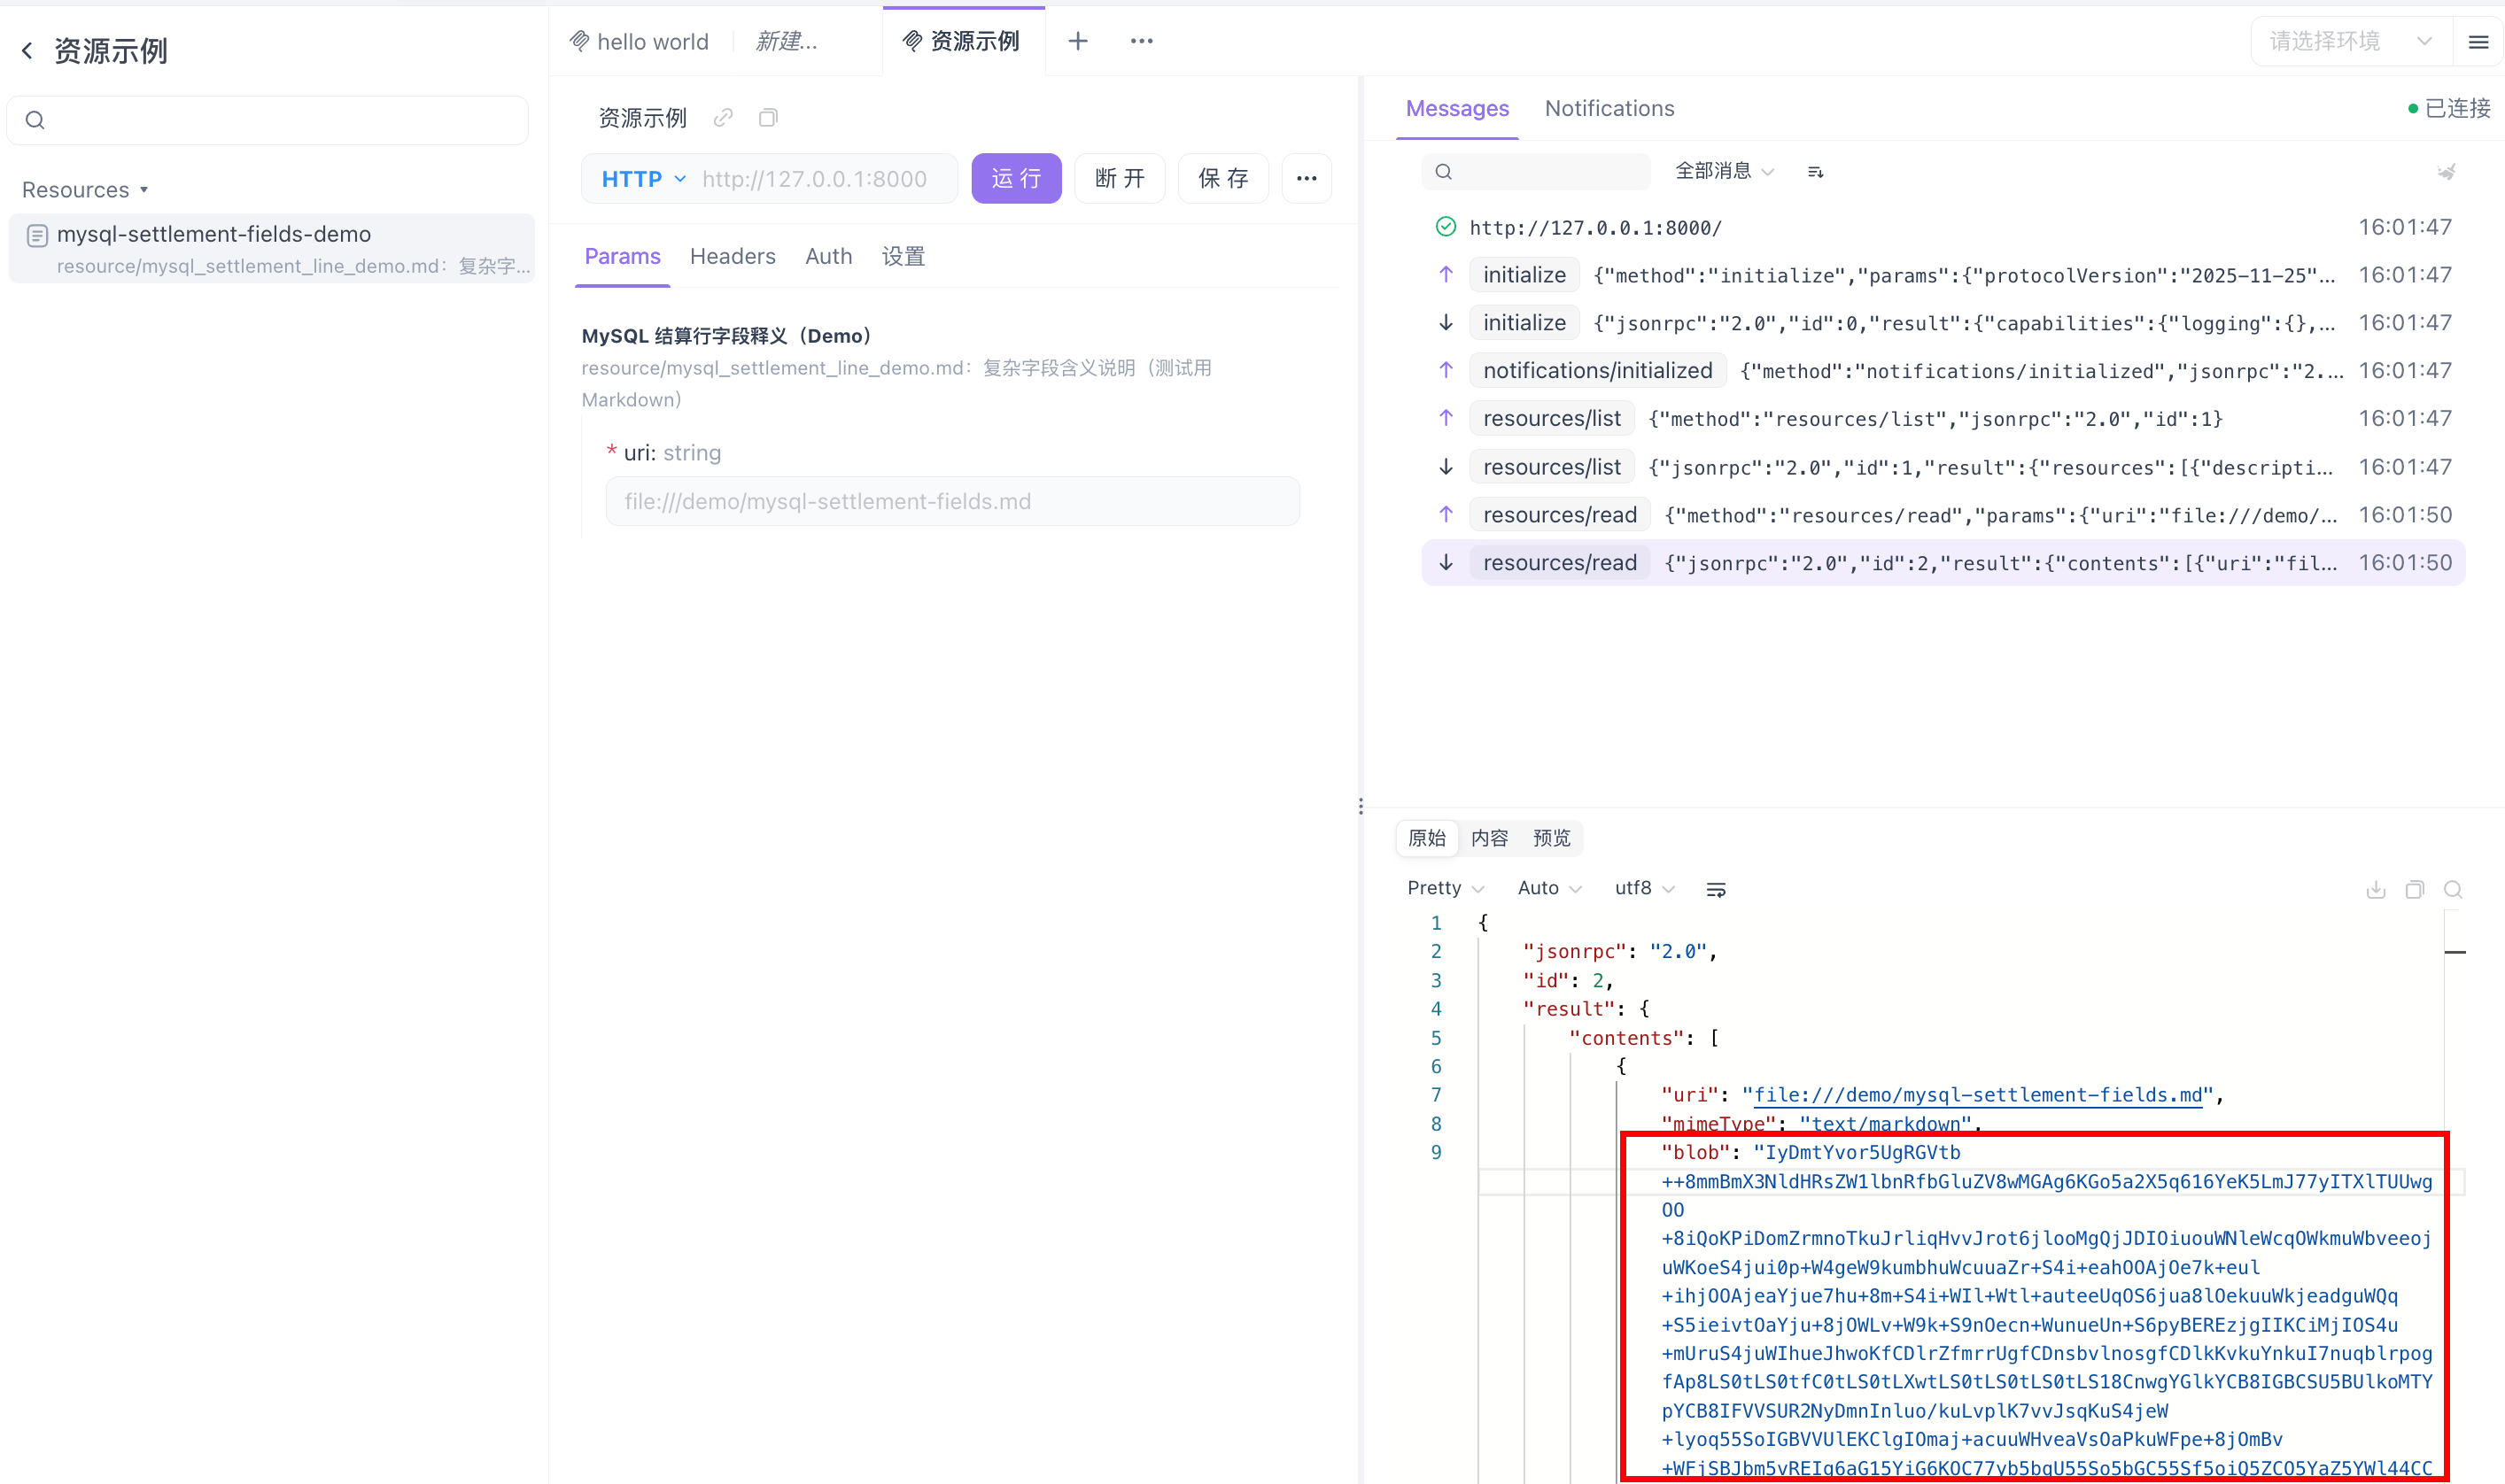Select the outgoing resources/list message row
Image resolution: width=2505 pixels, height=1484 pixels.
(1943, 419)
